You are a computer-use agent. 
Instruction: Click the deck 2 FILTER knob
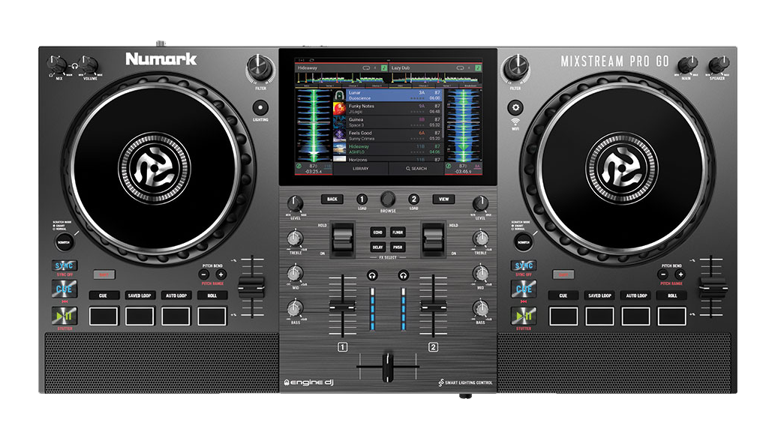516,68
